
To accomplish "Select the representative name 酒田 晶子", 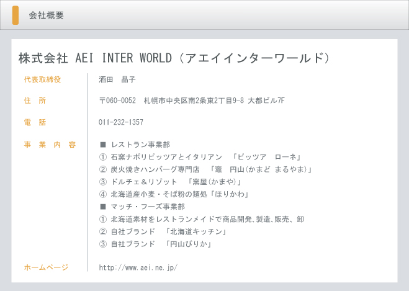I will point(117,79).
